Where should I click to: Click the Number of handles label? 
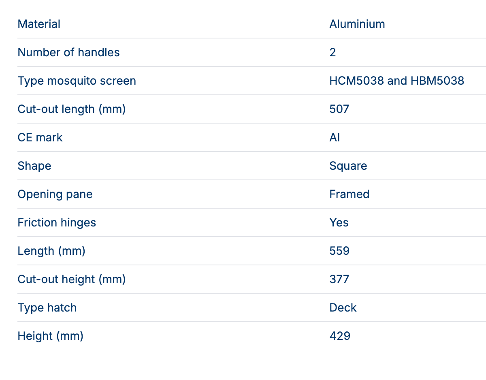[x=68, y=53]
